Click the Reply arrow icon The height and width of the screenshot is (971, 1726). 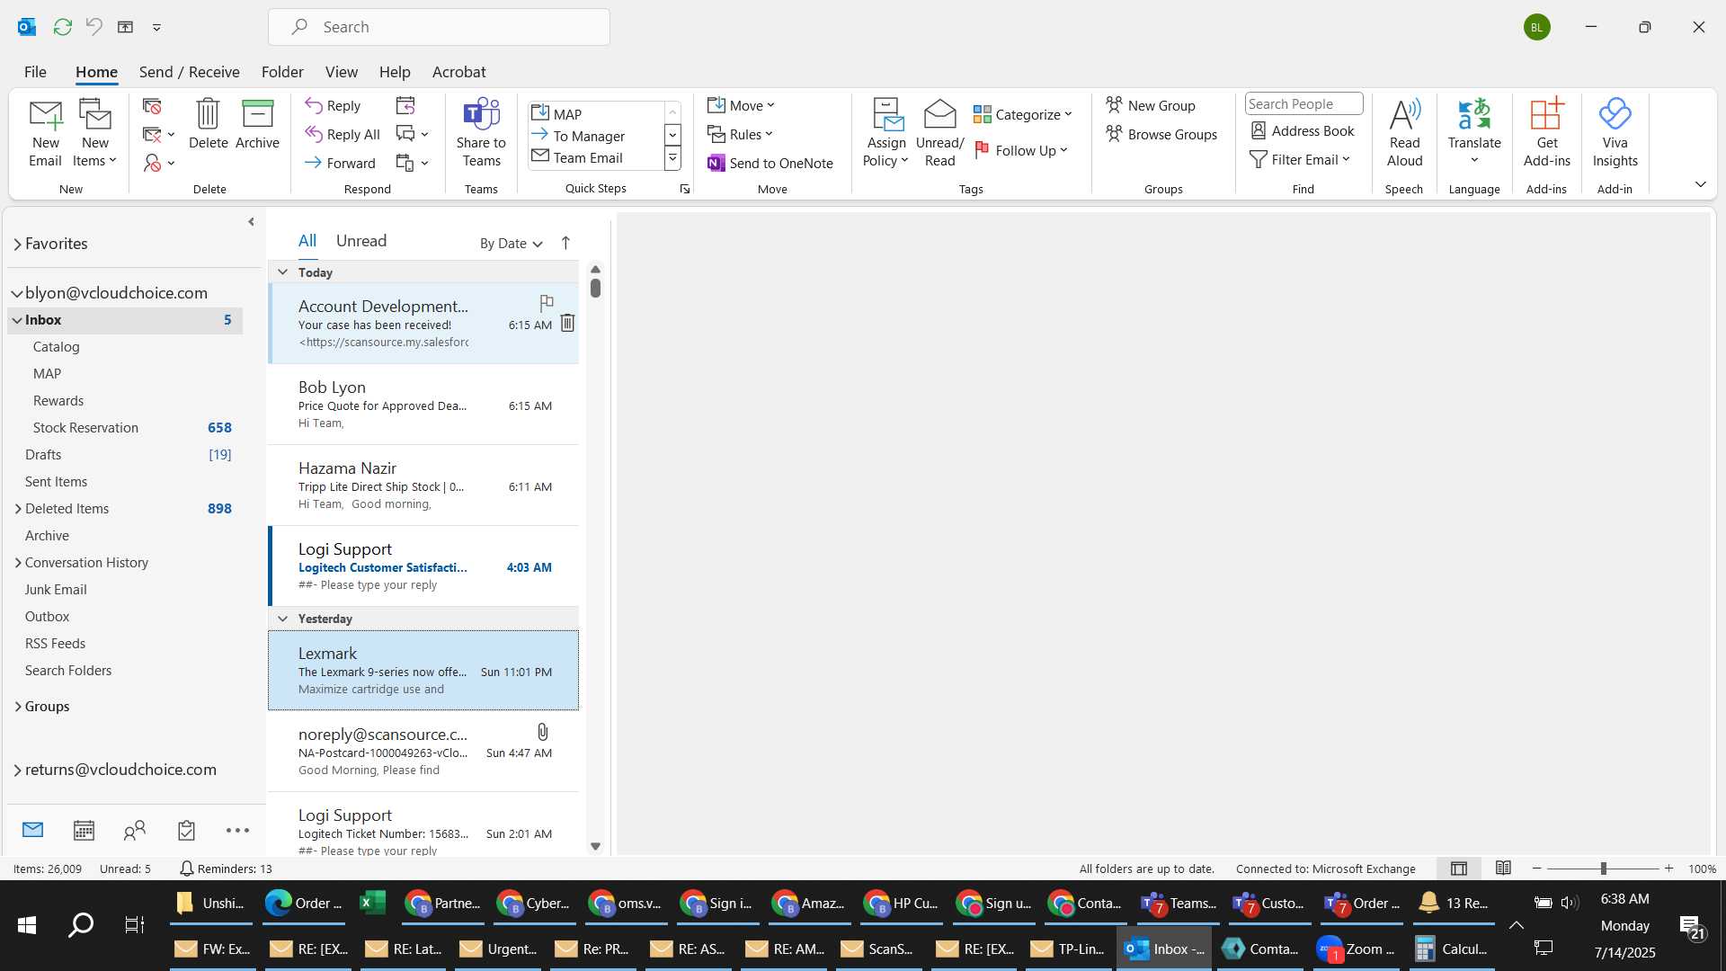[314, 105]
